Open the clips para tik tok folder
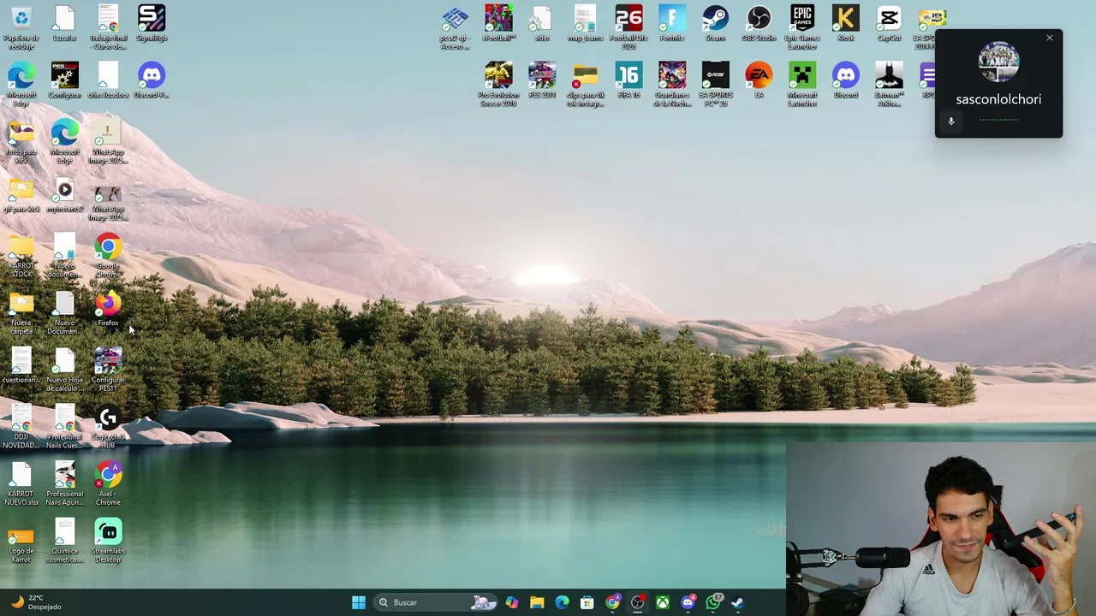 point(585,84)
